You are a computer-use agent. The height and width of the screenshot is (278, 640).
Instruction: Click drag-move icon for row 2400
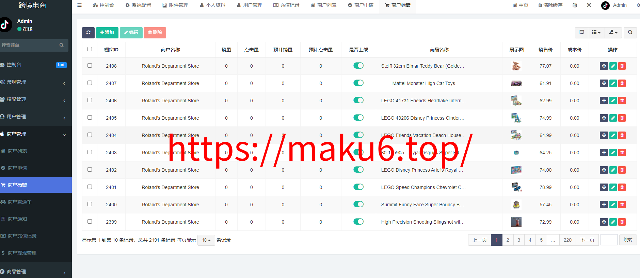604,205
